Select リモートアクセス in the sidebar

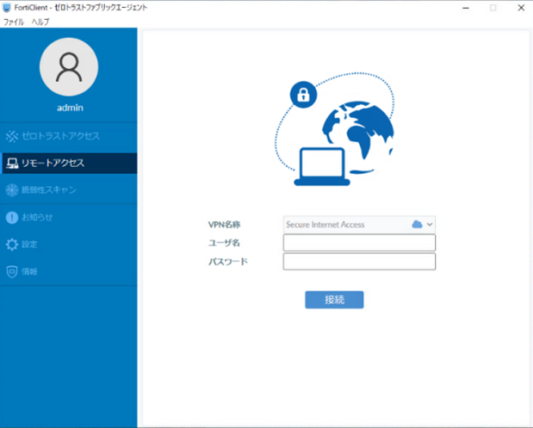tap(69, 163)
